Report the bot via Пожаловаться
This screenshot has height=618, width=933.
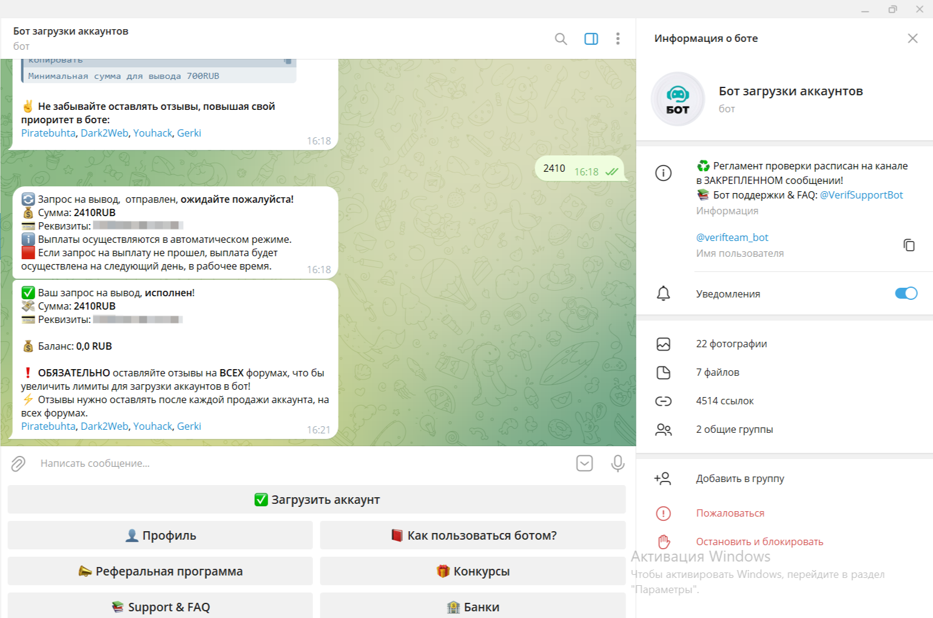click(x=730, y=513)
